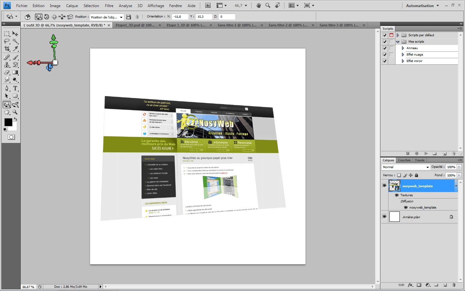Expand the Effet nuage script

pyautogui.click(x=403, y=54)
